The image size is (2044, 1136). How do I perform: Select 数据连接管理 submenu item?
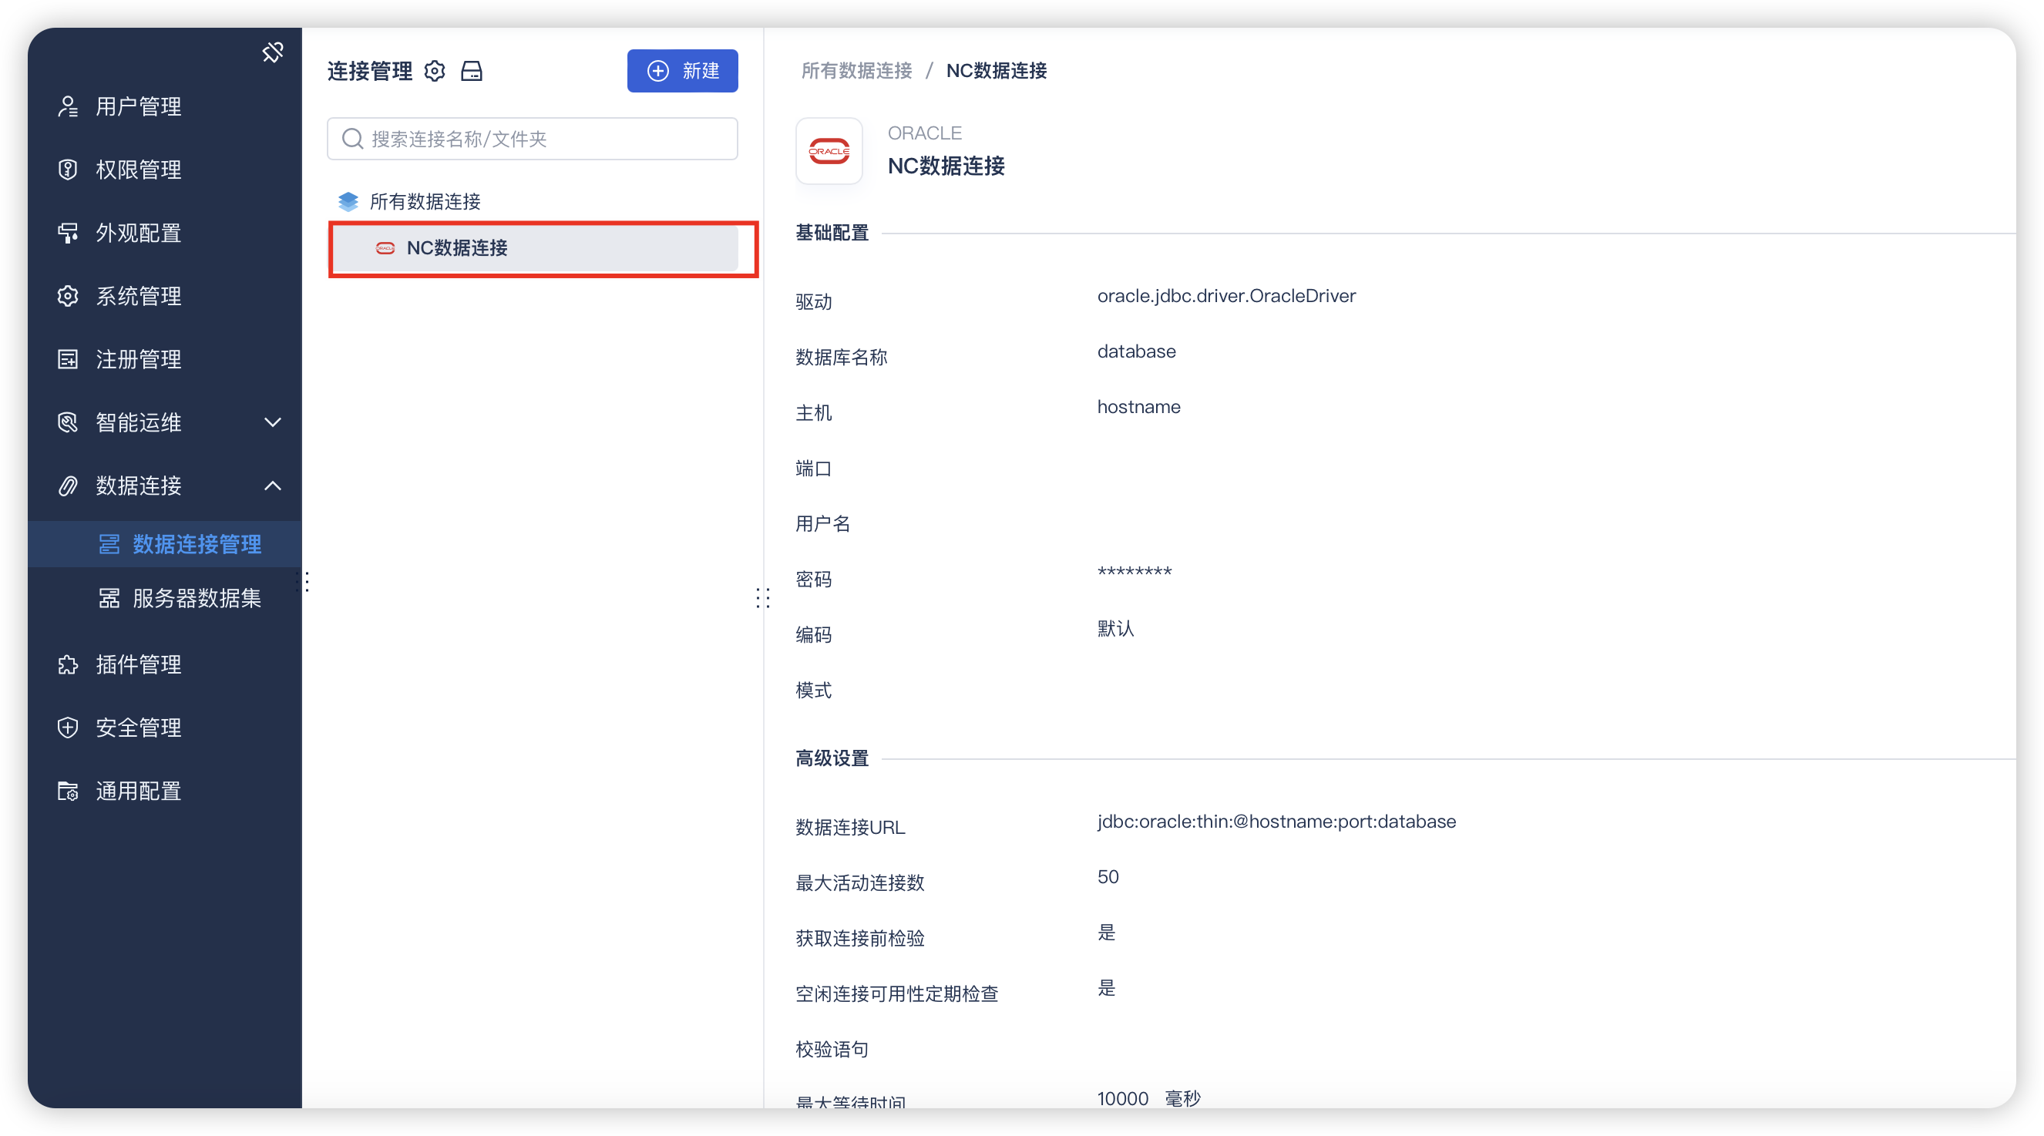(196, 544)
